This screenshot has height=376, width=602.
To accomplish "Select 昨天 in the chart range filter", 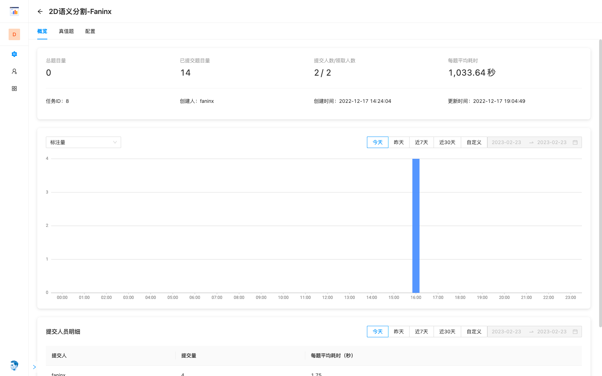I will 399,142.
